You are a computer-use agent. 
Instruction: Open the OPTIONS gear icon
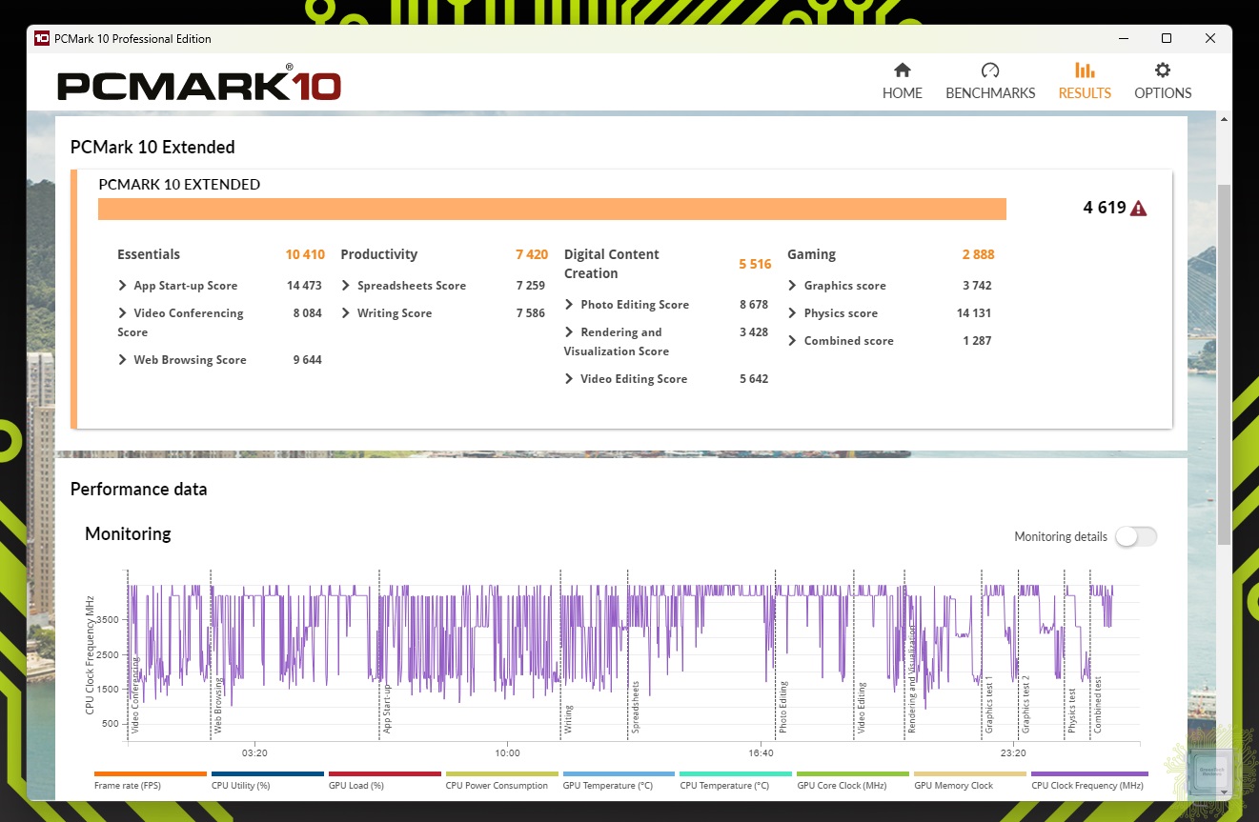1163,70
